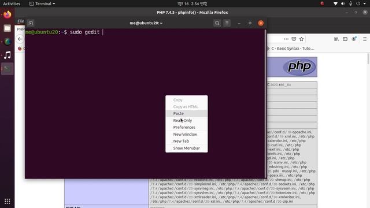Click Firefox page vertical scrollbar

(x=368, y=58)
